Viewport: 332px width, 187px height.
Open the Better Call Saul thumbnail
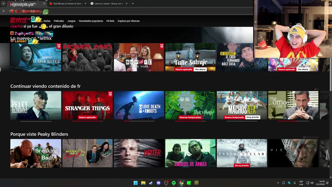tap(87, 153)
